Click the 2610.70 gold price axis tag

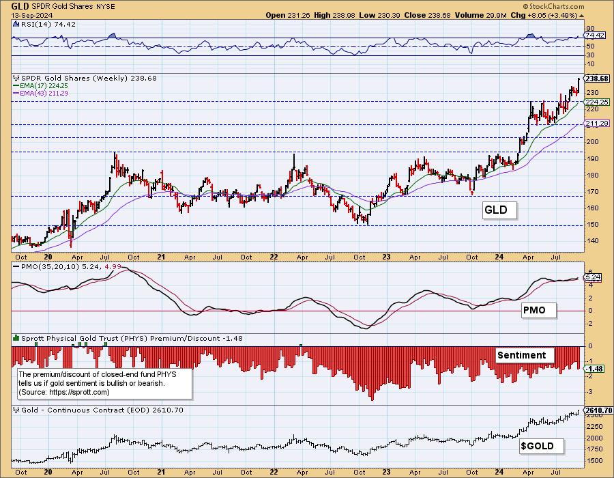(x=599, y=410)
